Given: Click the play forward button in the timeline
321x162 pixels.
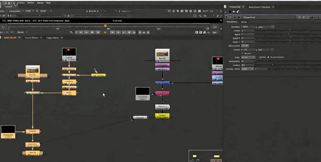Looking at the screenshot, I should (x=113, y=32).
